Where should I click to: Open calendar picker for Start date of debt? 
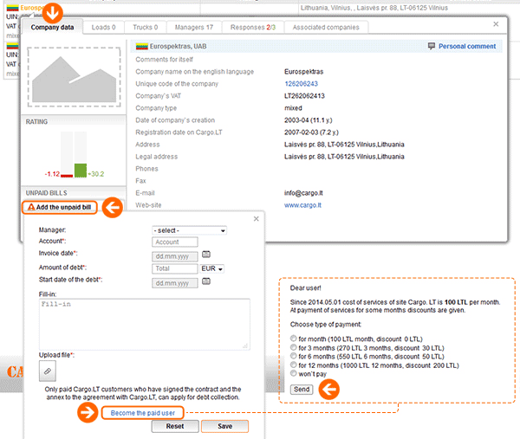[x=206, y=282]
